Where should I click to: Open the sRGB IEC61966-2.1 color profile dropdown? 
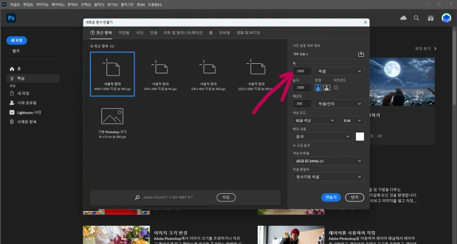coord(328,161)
